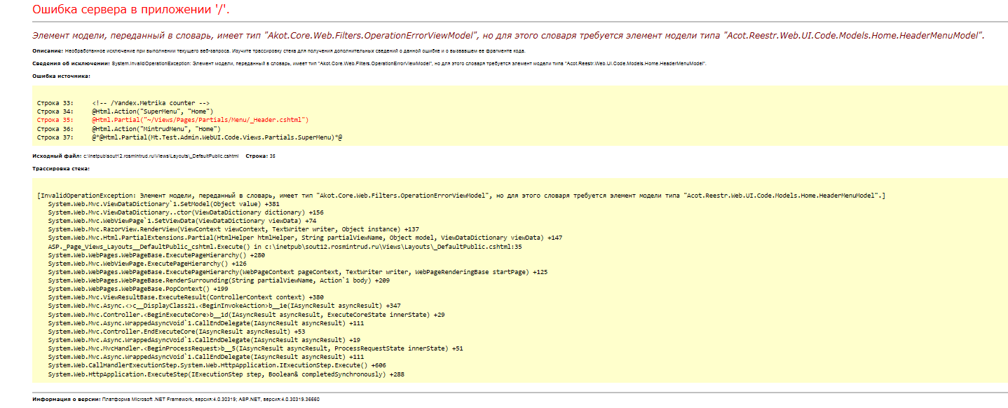The image size is (1008, 408).
Task: Click the 'Ошибка источника:' label
Action: tap(60, 75)
